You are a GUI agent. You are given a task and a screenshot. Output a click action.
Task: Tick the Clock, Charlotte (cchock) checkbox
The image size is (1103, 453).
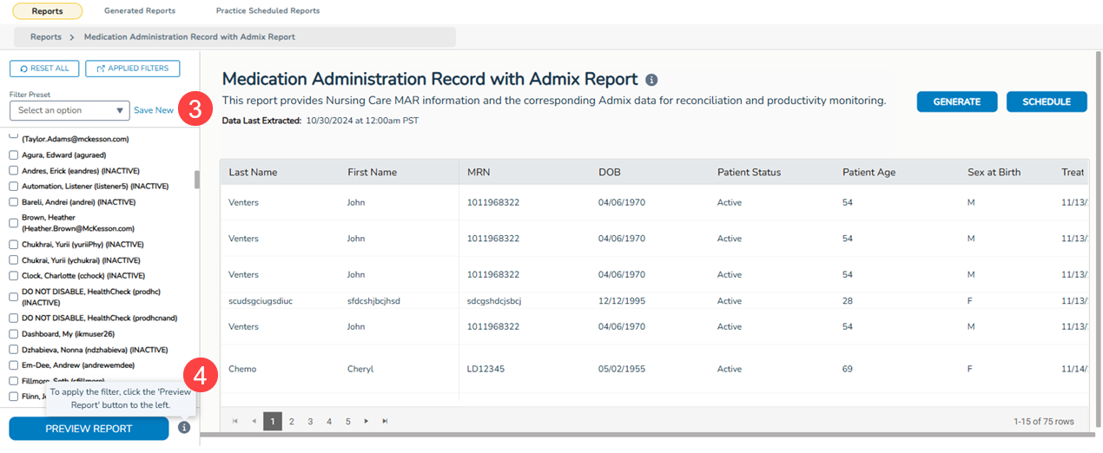coord(14,276)
